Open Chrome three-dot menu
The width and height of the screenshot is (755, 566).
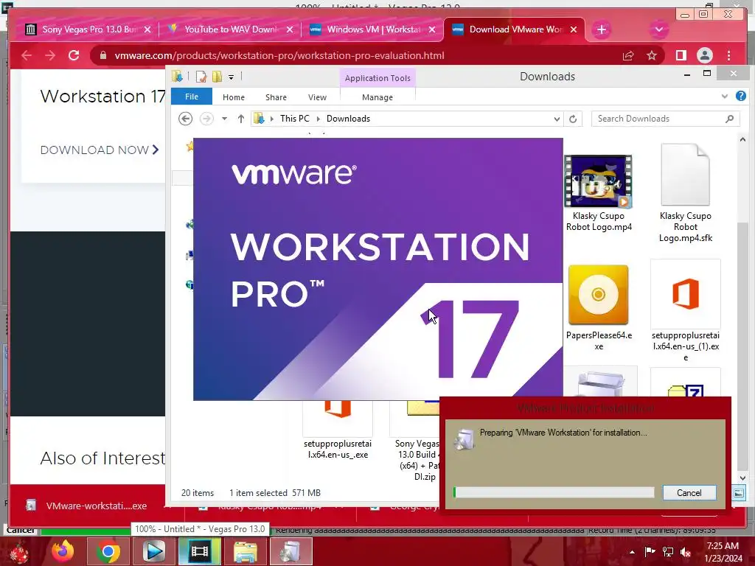click(x=729, y=56)
